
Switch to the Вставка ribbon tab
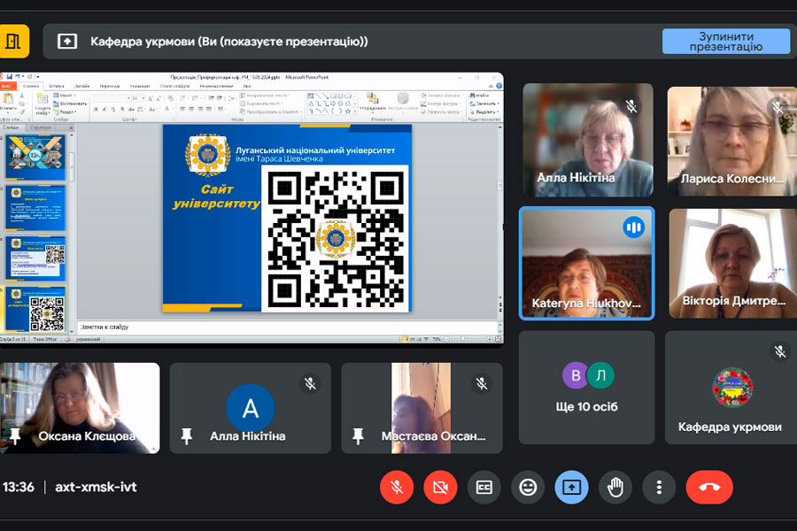coord(57,86)
